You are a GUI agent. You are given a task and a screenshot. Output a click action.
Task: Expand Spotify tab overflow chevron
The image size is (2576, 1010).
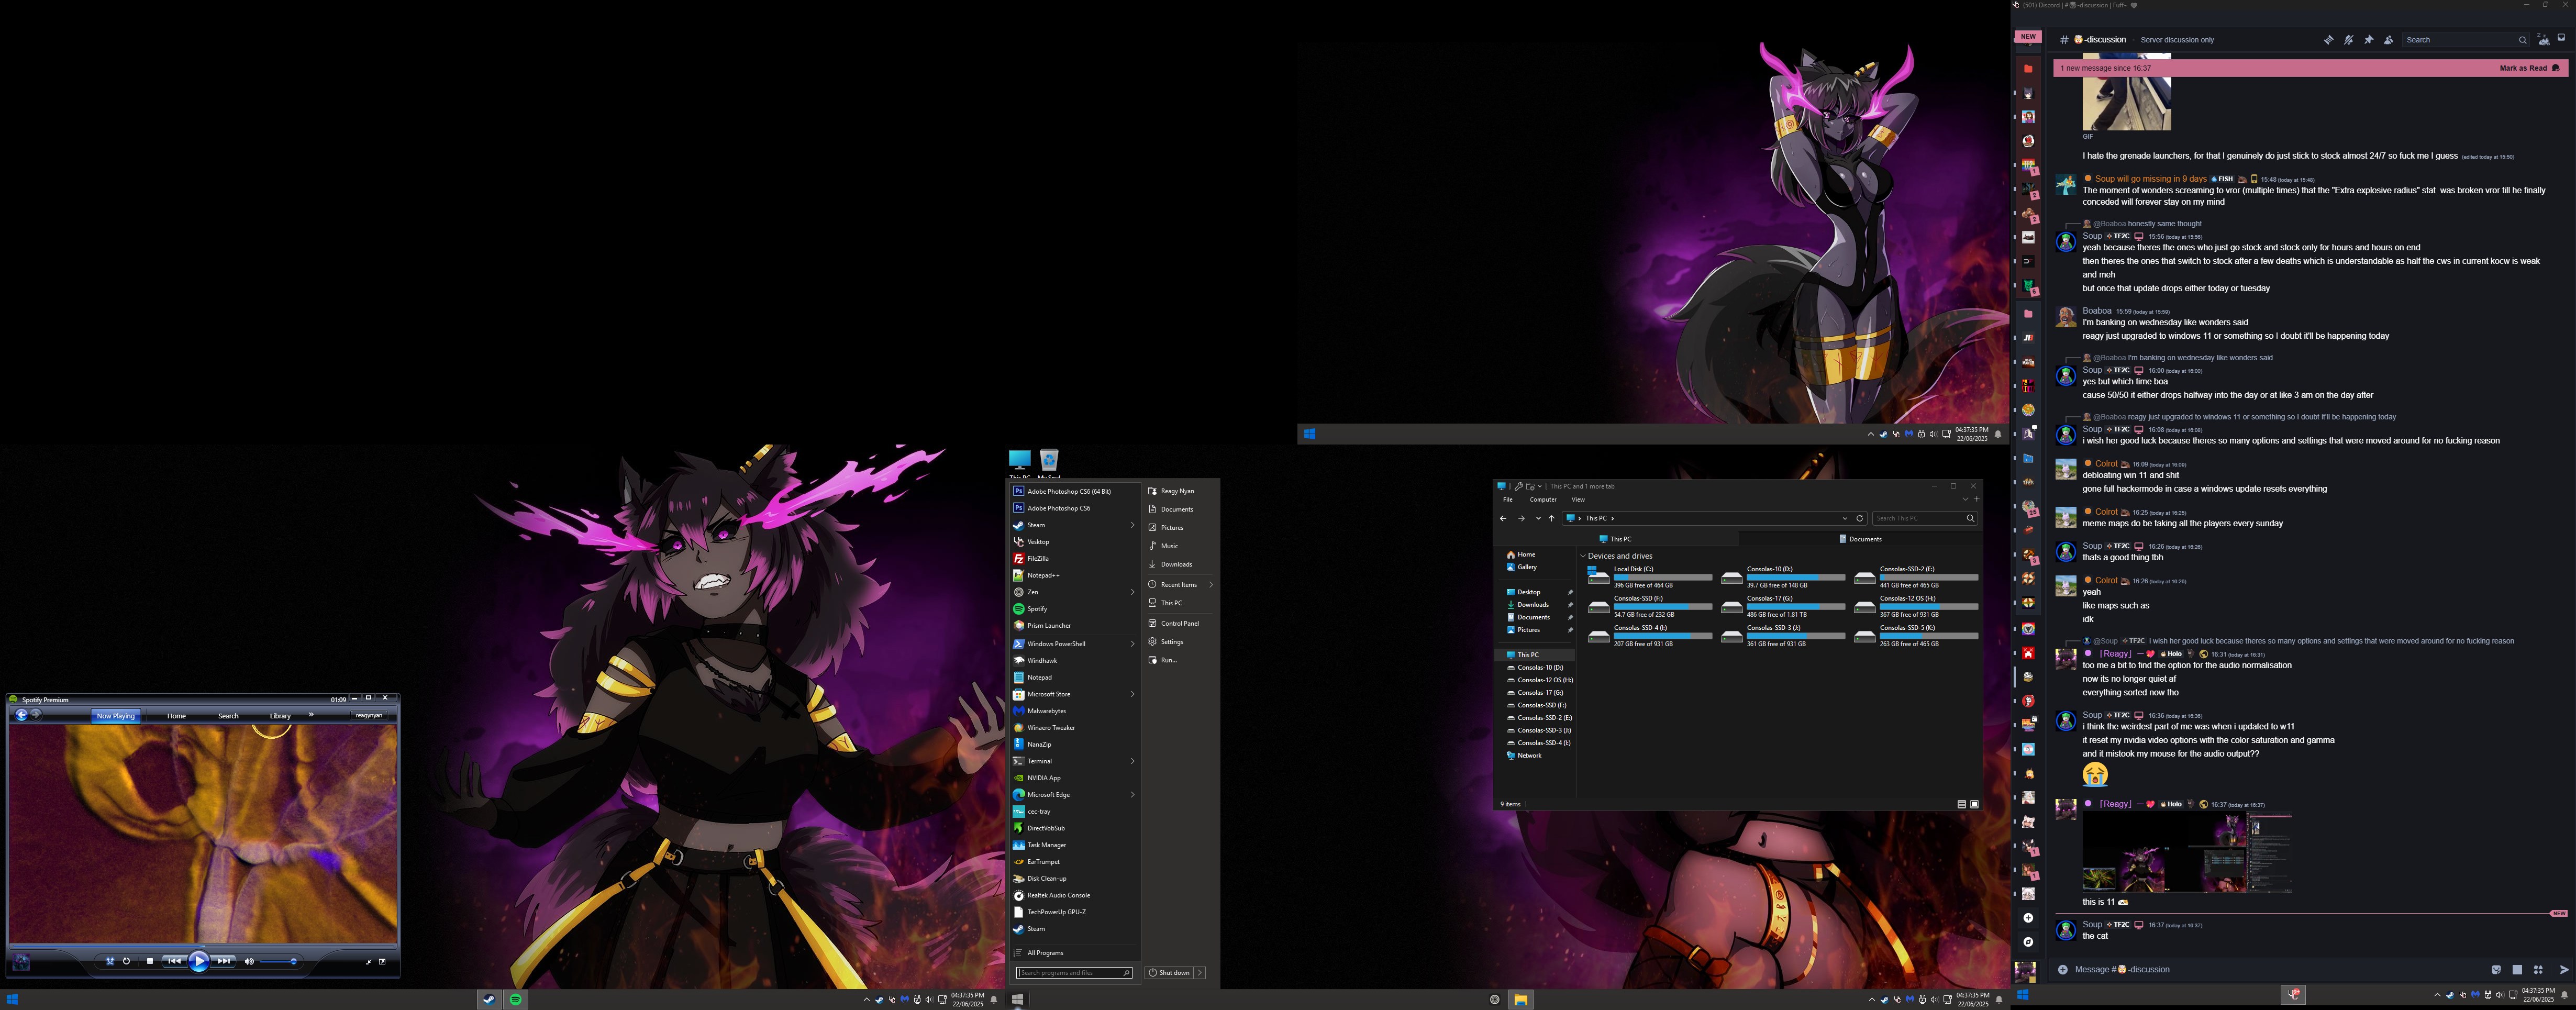311,715
